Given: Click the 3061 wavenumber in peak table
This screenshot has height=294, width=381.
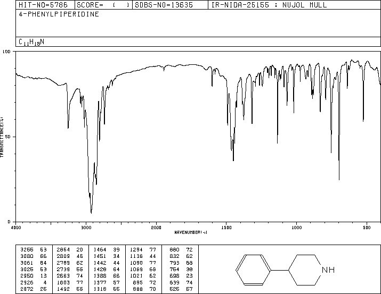Looking at the screenshot, I should 27,263.
